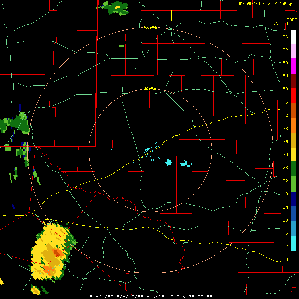
Task: Click the orange 38-42 kft legend swatch
Action: [293, 126]
